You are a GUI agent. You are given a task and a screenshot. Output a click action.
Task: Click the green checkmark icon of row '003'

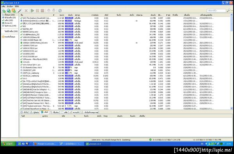21,26
